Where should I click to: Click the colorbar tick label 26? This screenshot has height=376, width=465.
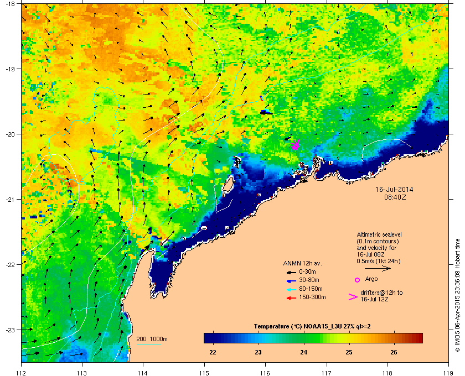394,353
